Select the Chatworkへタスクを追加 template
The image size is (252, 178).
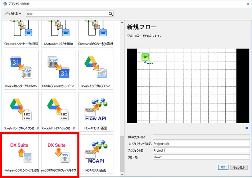click(x=58, y=34)
